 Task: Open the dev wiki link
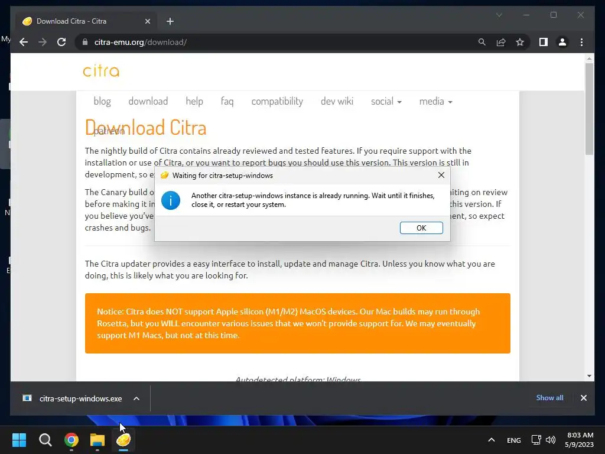click(x=337, y=101)
